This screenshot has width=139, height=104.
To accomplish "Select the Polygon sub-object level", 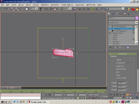I will pyautogui.click(x=116, y=42).
